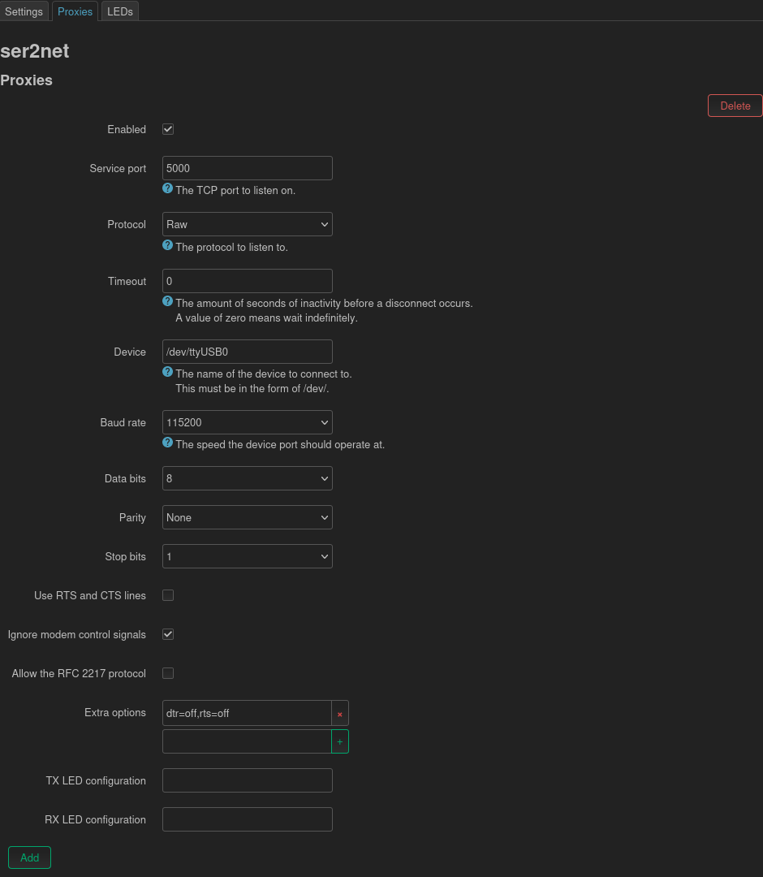
Task: Click the help icon next to Protocol
Action: pos(167,244)
